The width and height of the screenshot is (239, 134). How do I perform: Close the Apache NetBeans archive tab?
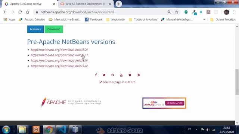point(54,4)
